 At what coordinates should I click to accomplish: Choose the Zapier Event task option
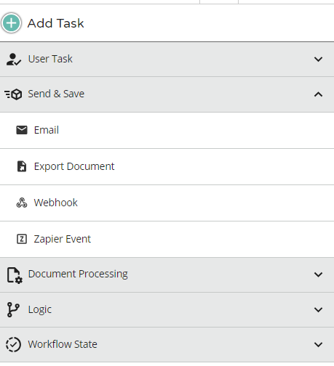click(x=167, y=240)
